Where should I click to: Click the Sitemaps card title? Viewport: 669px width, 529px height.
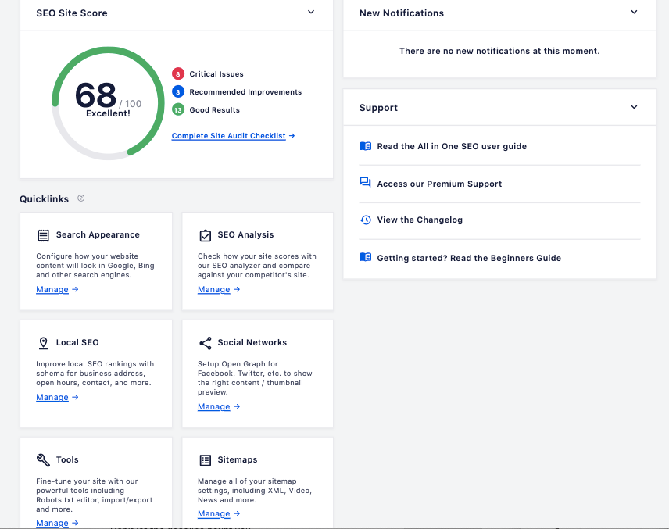(238, 459)
